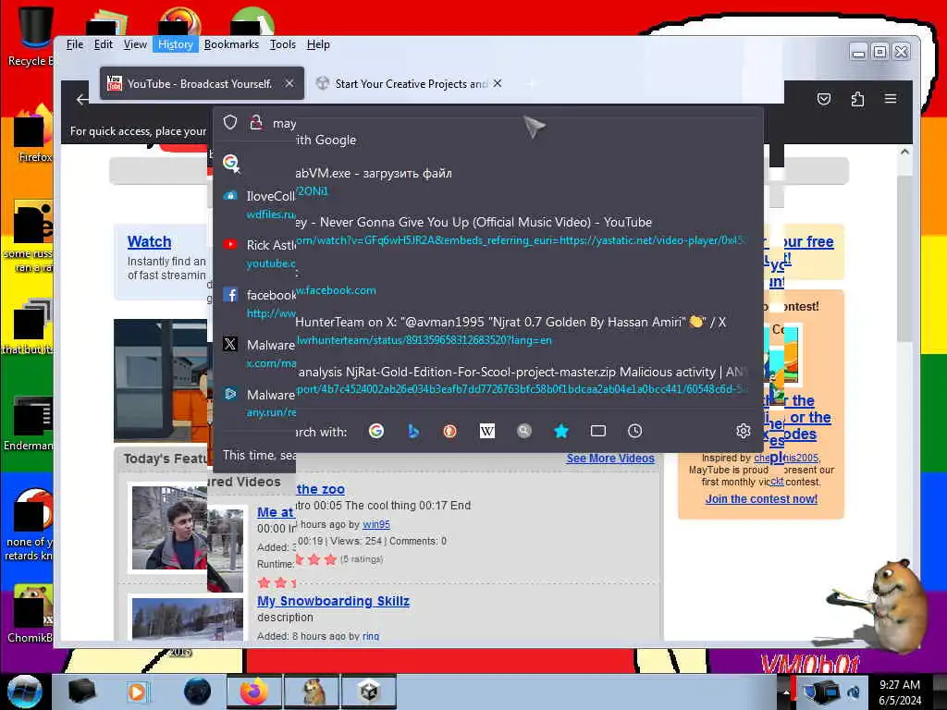Close the YouTube - Broadcast Yourself tab

[x=289, y=83]
